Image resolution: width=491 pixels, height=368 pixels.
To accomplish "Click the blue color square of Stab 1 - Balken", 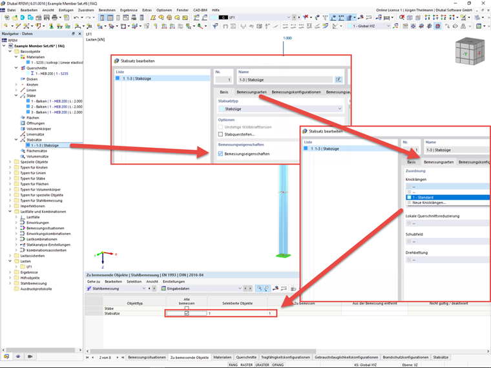I will click(28, 101).
